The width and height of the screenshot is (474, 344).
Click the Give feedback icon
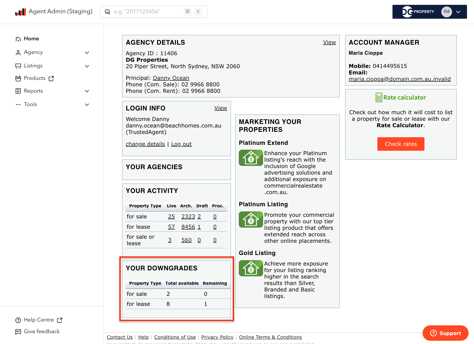click(18, 332)
